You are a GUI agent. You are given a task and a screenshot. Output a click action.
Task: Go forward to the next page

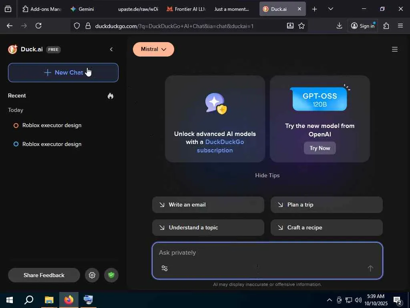click(x=24, y=26)
